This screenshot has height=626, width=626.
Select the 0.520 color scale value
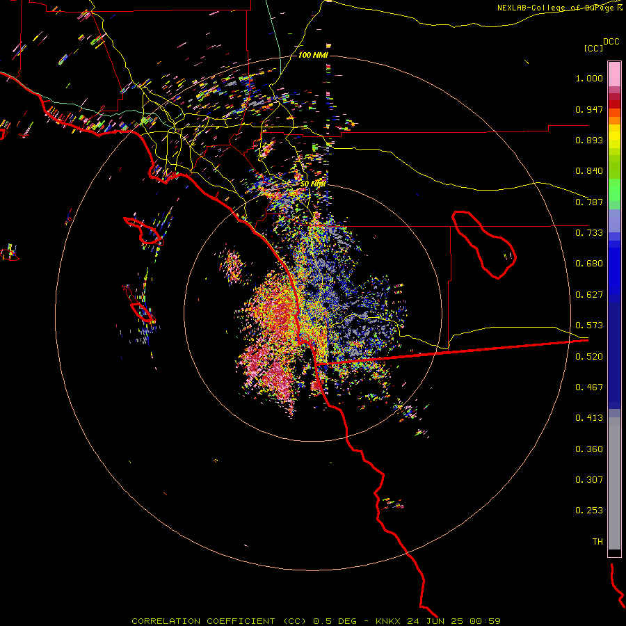coord(589,357)
